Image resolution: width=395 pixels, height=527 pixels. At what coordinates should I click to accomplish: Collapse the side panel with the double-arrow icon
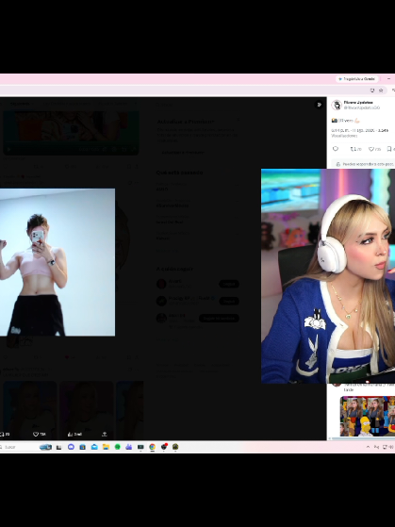coord(319,105)
